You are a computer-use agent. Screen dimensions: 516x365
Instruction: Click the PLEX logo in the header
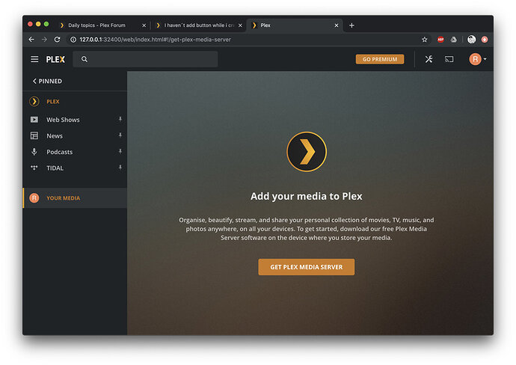tap(55, 60)
